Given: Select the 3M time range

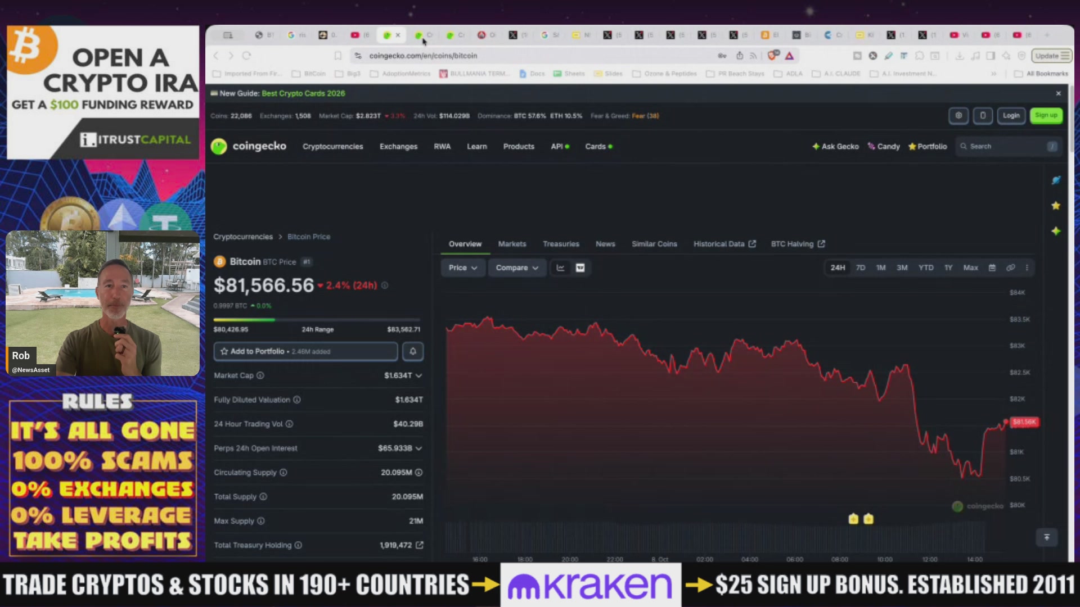Looking at the screenshot, I should click(902, 268).
